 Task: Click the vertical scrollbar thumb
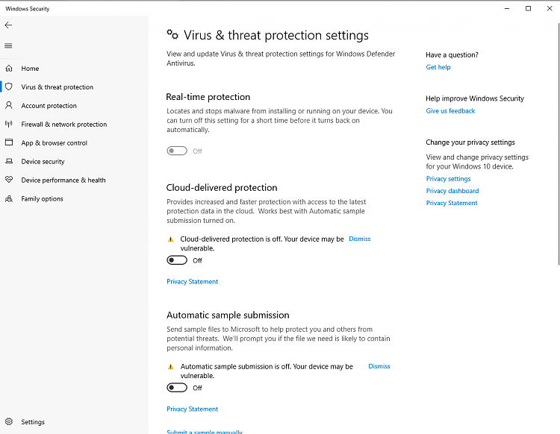click(x=559, y=144)
